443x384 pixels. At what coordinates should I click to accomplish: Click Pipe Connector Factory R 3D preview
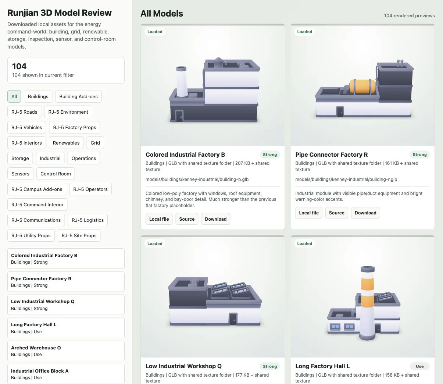[362, 85]
